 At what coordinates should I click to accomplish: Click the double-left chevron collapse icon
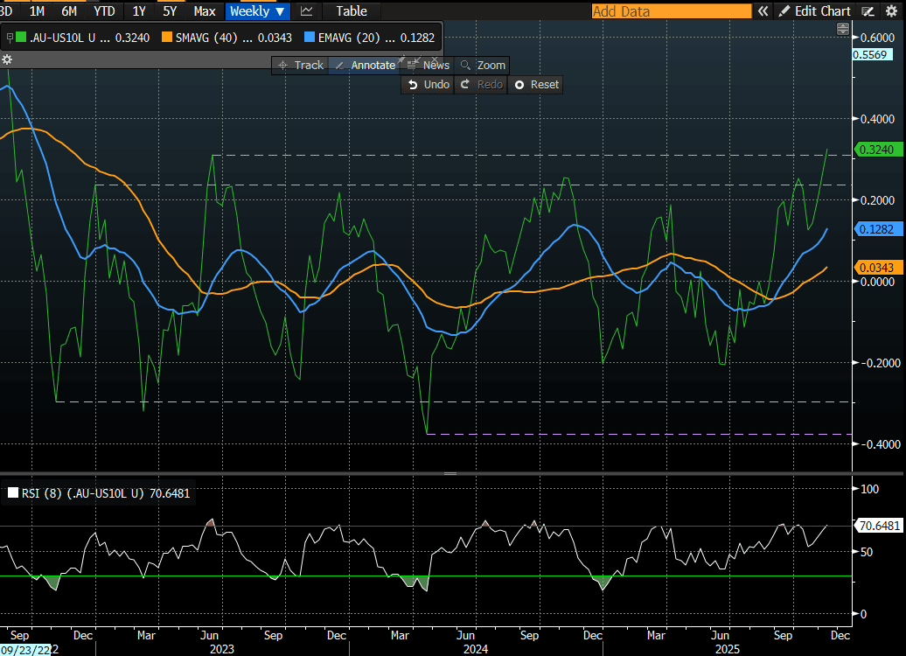pos(763,11)
